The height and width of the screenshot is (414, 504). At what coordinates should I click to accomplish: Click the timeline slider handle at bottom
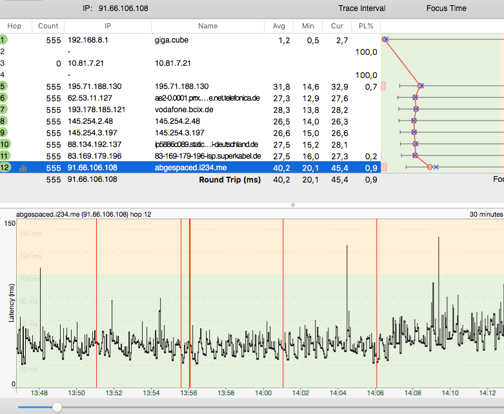click(x=57, y=407)
